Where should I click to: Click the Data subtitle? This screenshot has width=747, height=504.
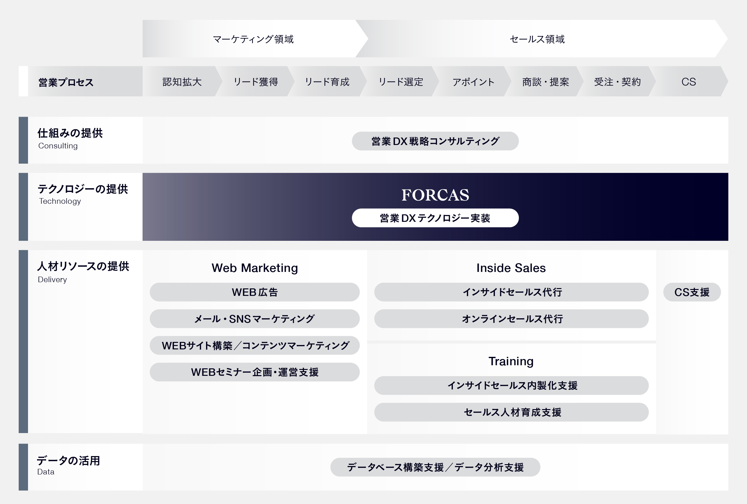click(46, 472)
